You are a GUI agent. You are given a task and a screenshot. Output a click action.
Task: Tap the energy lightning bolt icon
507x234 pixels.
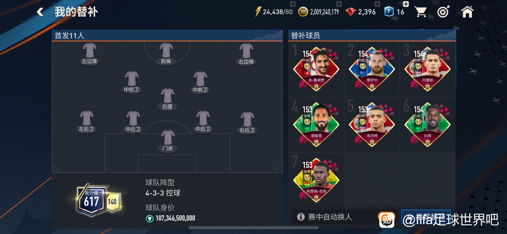pyautogui.click(x=258, y=12)
